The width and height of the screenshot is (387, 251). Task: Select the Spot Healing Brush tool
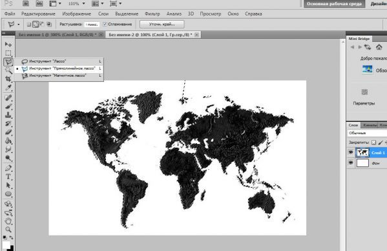click(8, 97)
